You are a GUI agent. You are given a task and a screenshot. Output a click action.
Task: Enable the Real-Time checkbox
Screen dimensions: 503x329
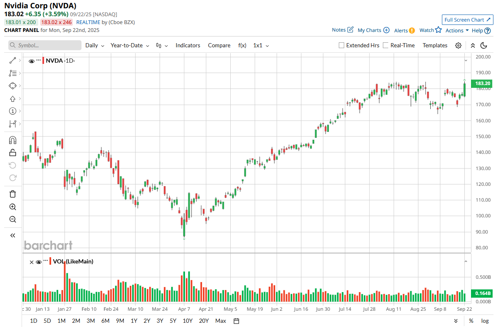[x=385, y=45]
